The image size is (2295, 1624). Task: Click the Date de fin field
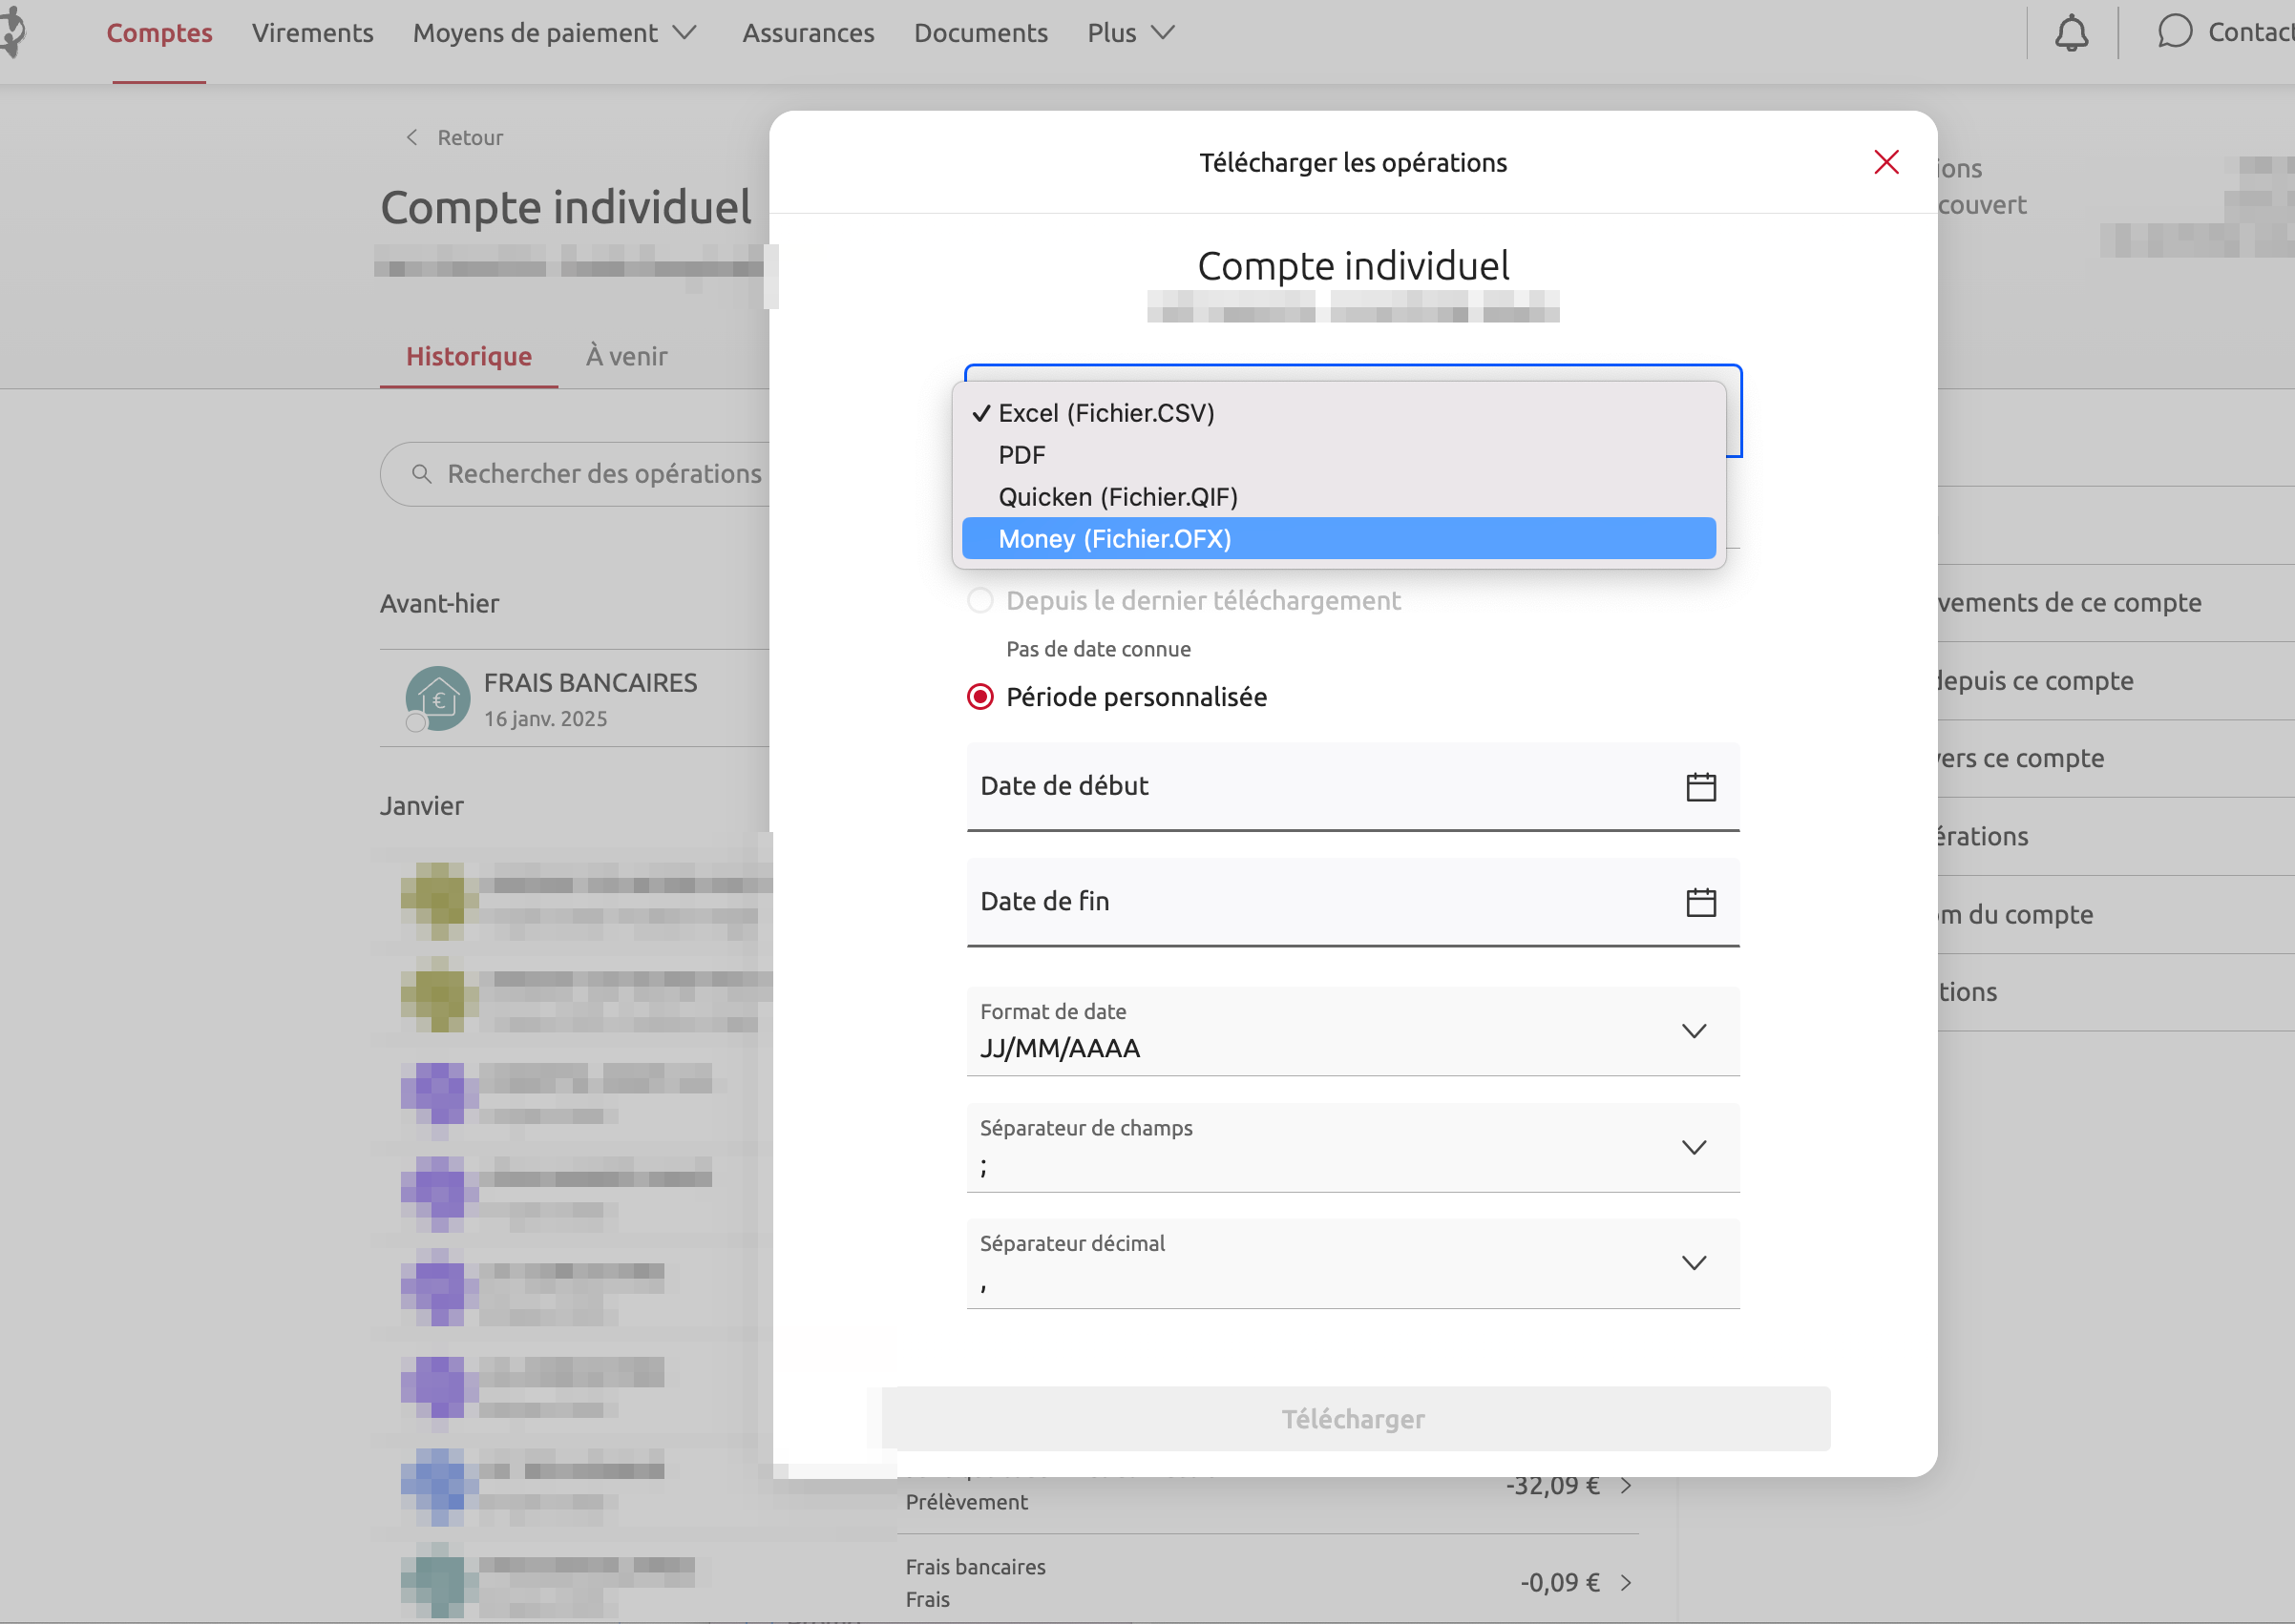tap(1353, 902)
